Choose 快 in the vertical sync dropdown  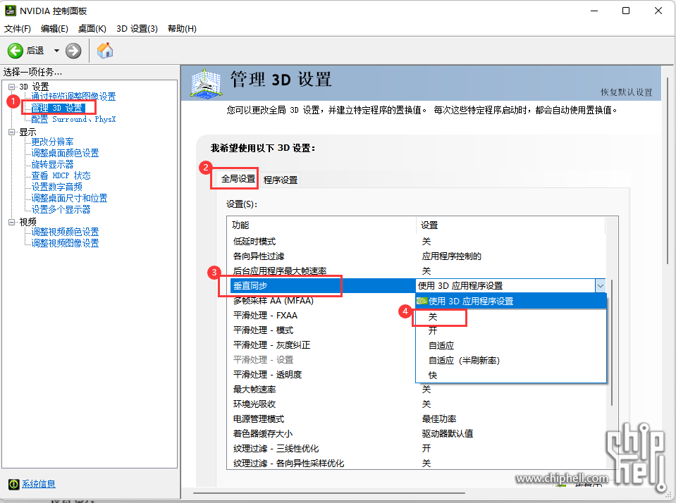click(x=511, y=375)
